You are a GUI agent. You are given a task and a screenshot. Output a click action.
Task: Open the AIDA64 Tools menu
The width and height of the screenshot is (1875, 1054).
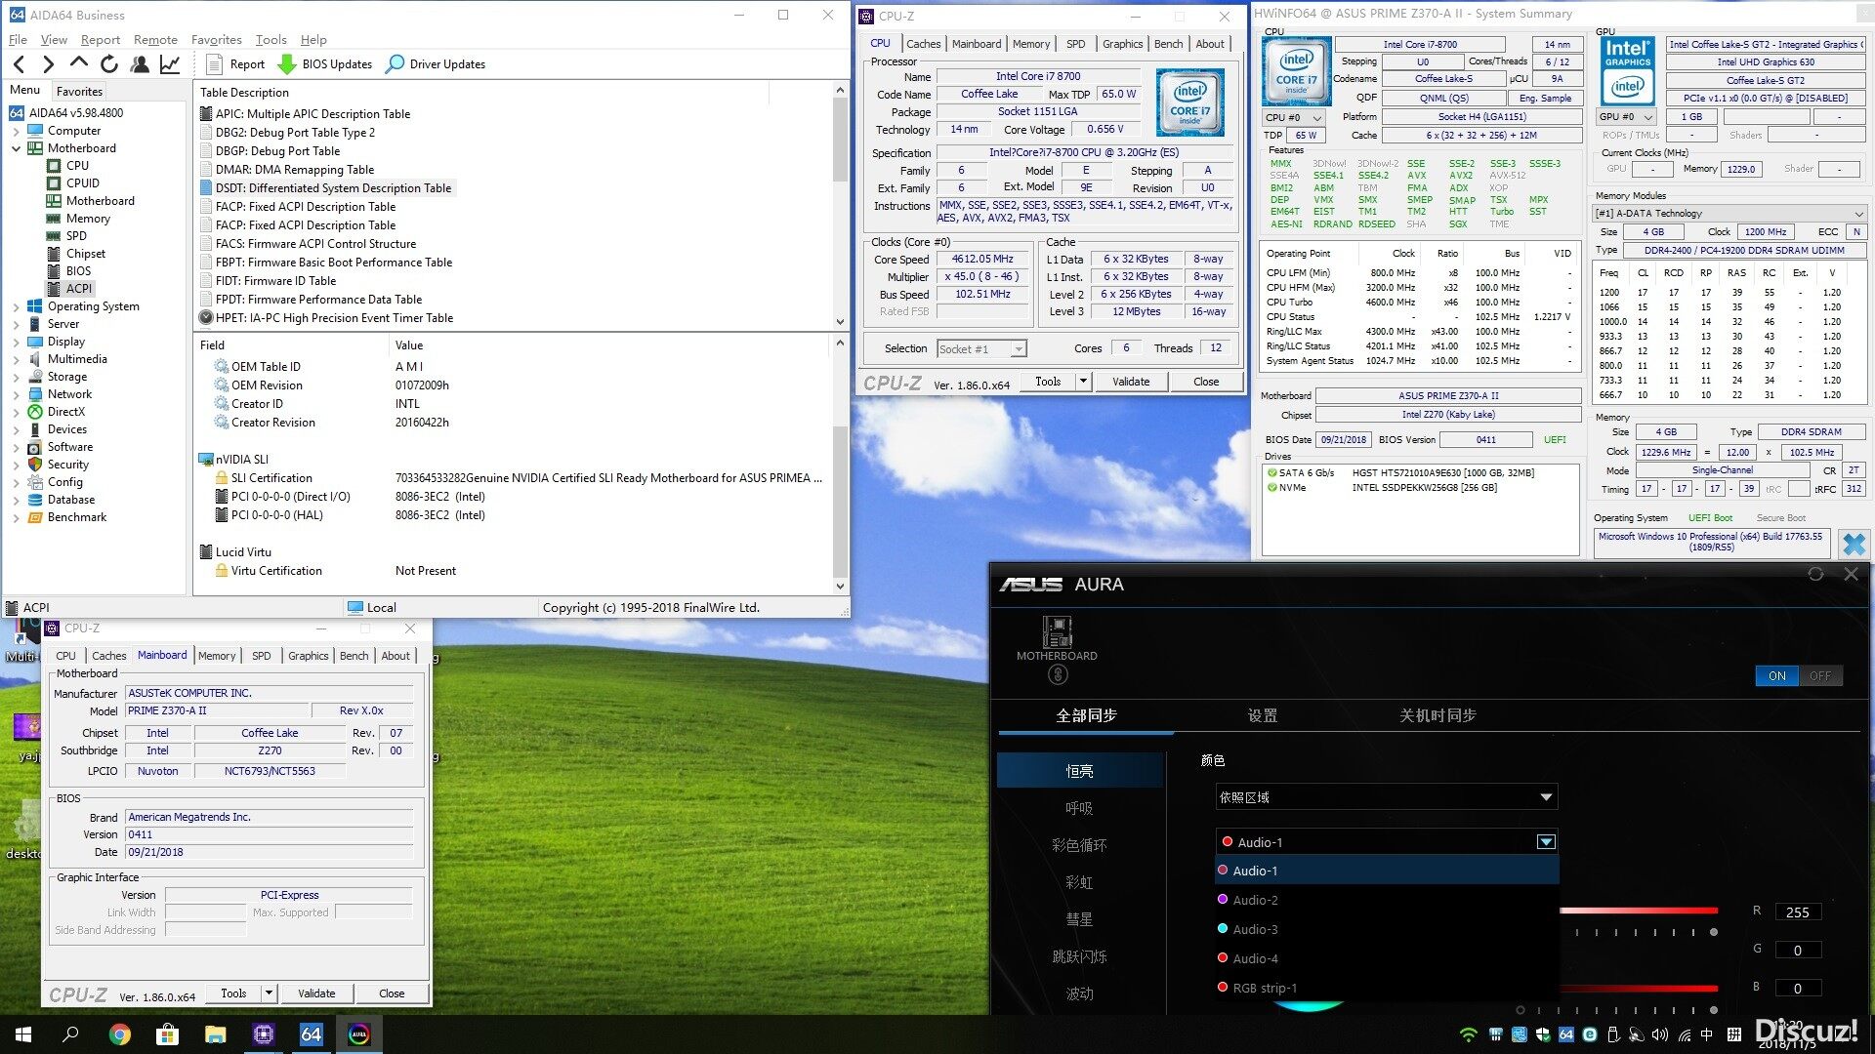tap(271, 40)
